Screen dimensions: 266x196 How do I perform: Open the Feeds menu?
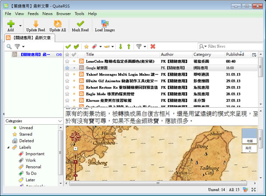coord(33,14)
